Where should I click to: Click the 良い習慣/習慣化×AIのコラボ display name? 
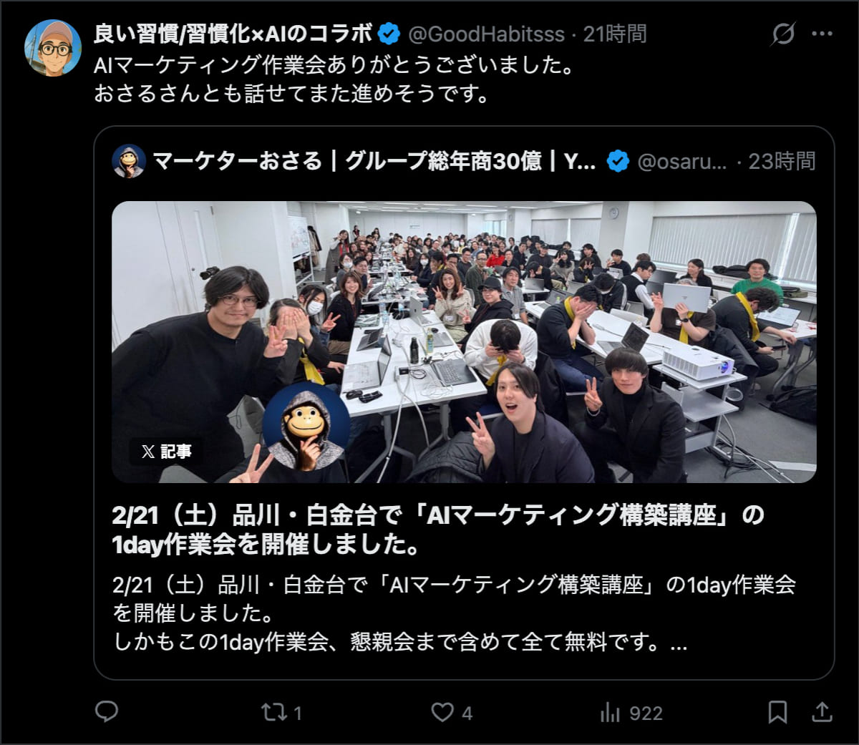233,34
